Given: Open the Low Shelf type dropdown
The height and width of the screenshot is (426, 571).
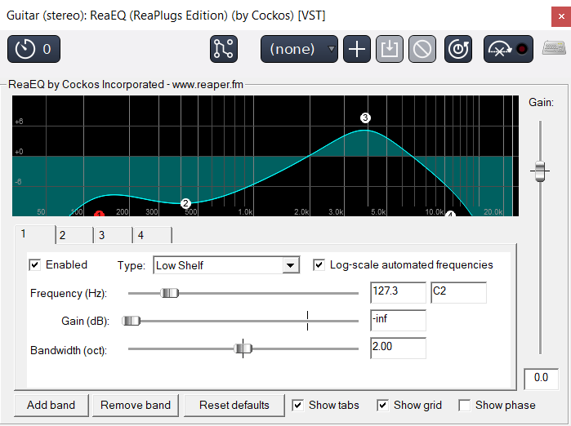Looking at the screenshot, I should point(226,265).
